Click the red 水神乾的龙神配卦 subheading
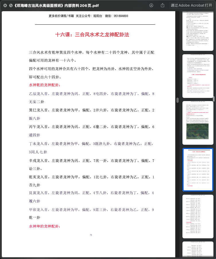The image size is (216, 259). 45,85
